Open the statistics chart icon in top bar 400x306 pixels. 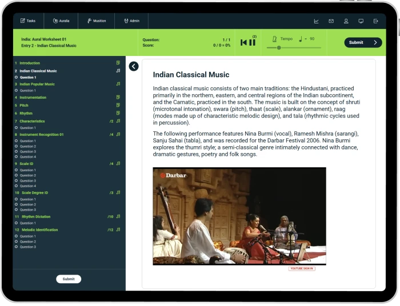point(316,21)
